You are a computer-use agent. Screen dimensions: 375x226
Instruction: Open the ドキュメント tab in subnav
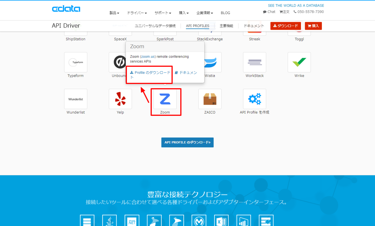[x=254, y=26]
